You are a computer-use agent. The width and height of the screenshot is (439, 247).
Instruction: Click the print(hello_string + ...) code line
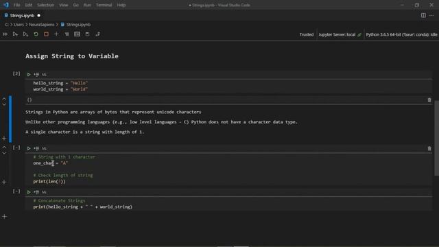pyautogui.click(x=82, y=207)
